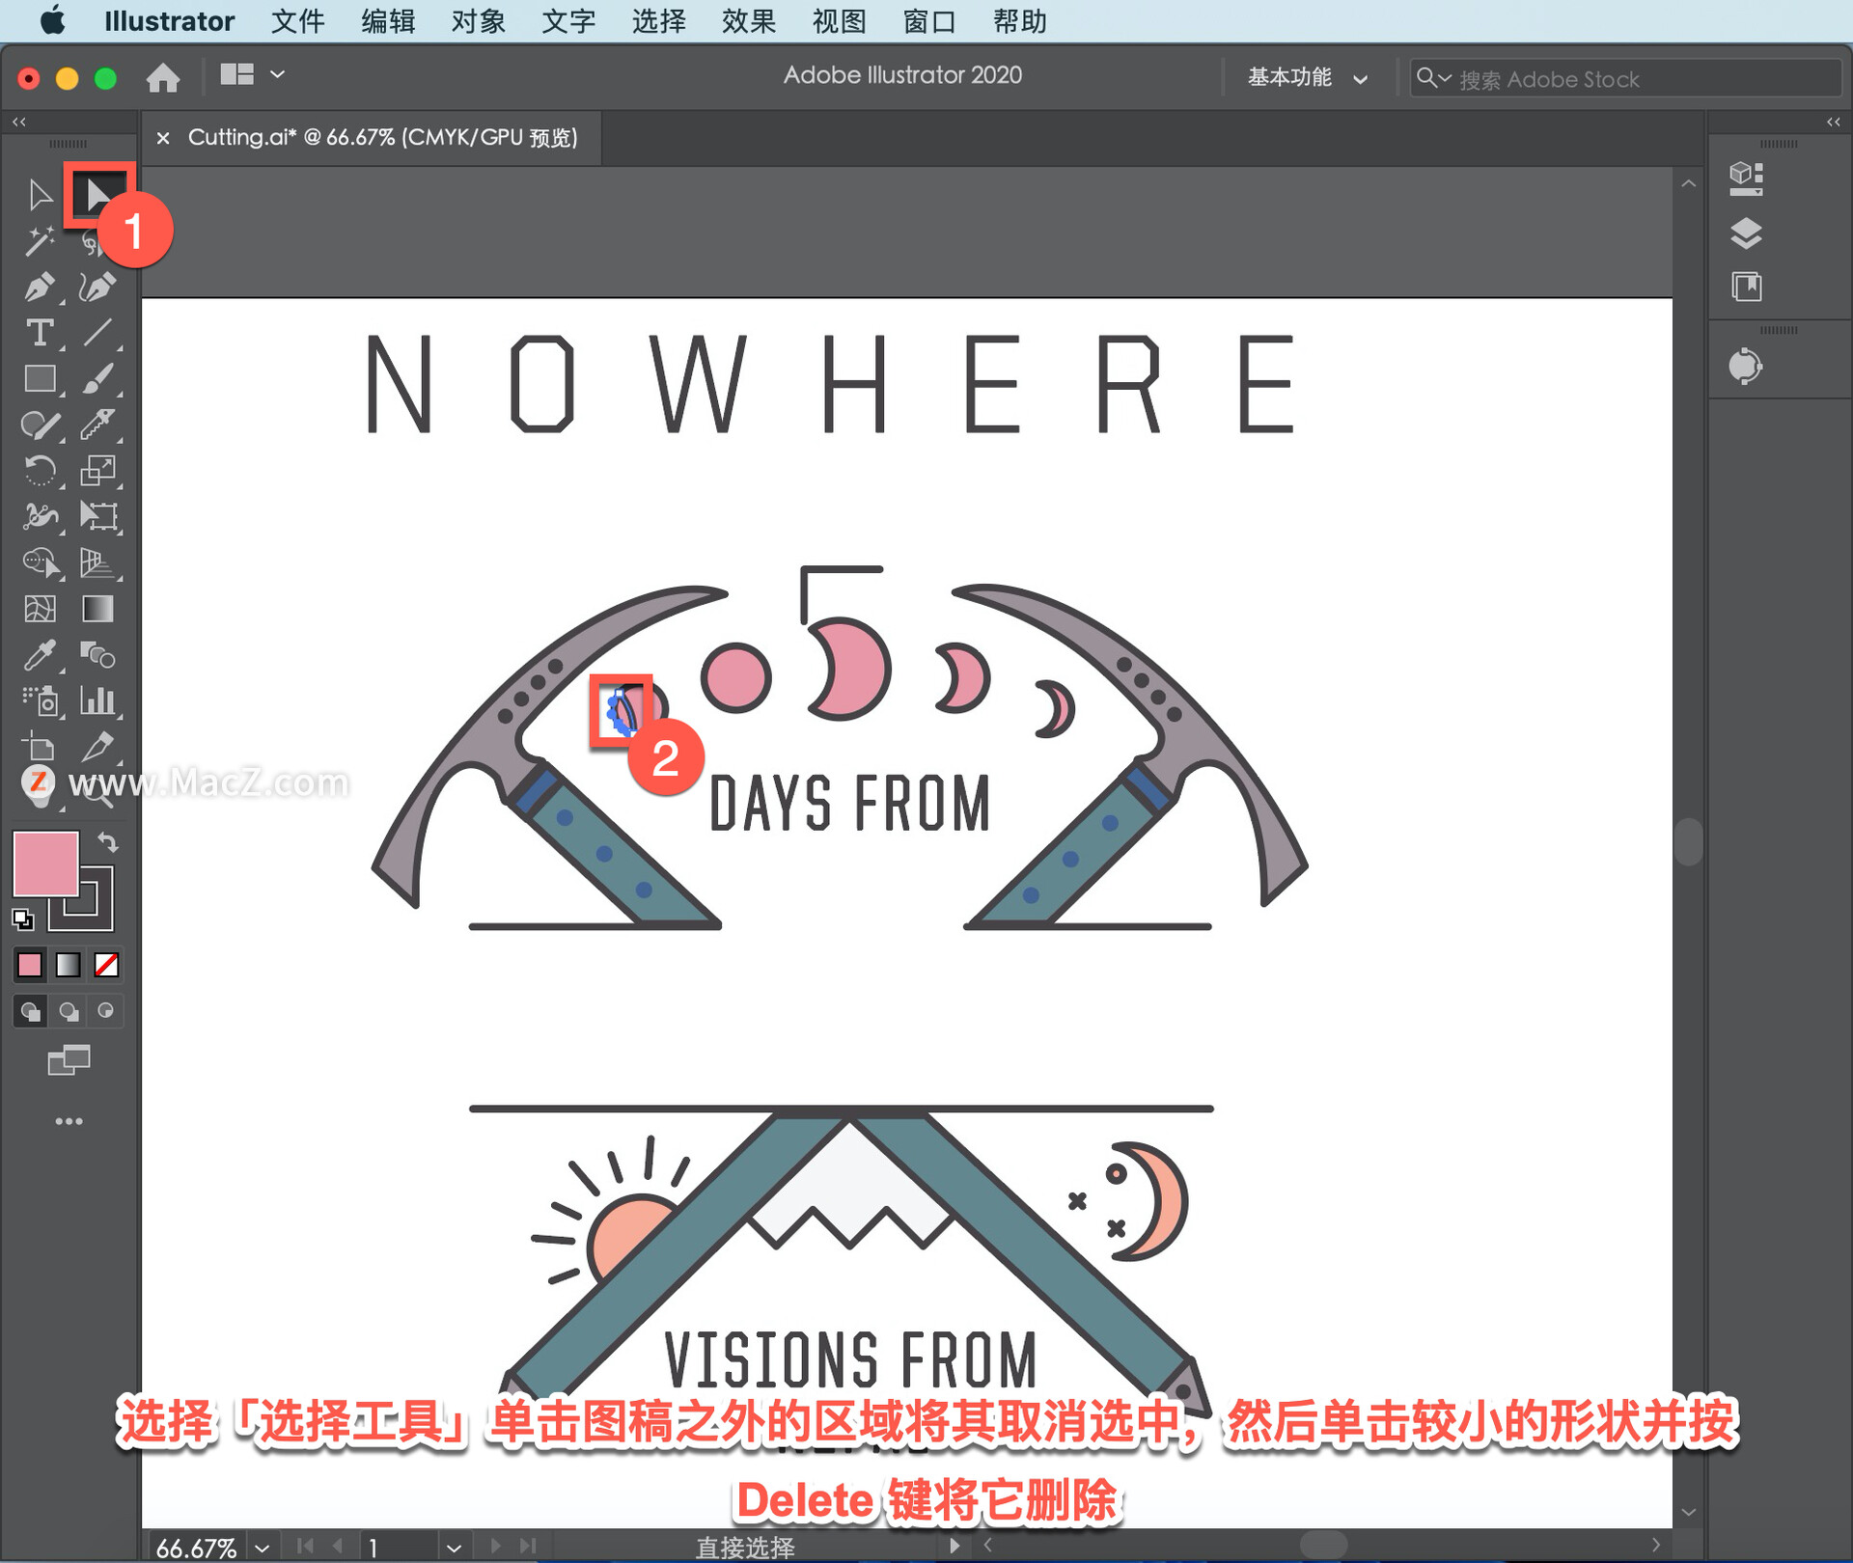Choose the Magic Wand tool

pos(39,241)
